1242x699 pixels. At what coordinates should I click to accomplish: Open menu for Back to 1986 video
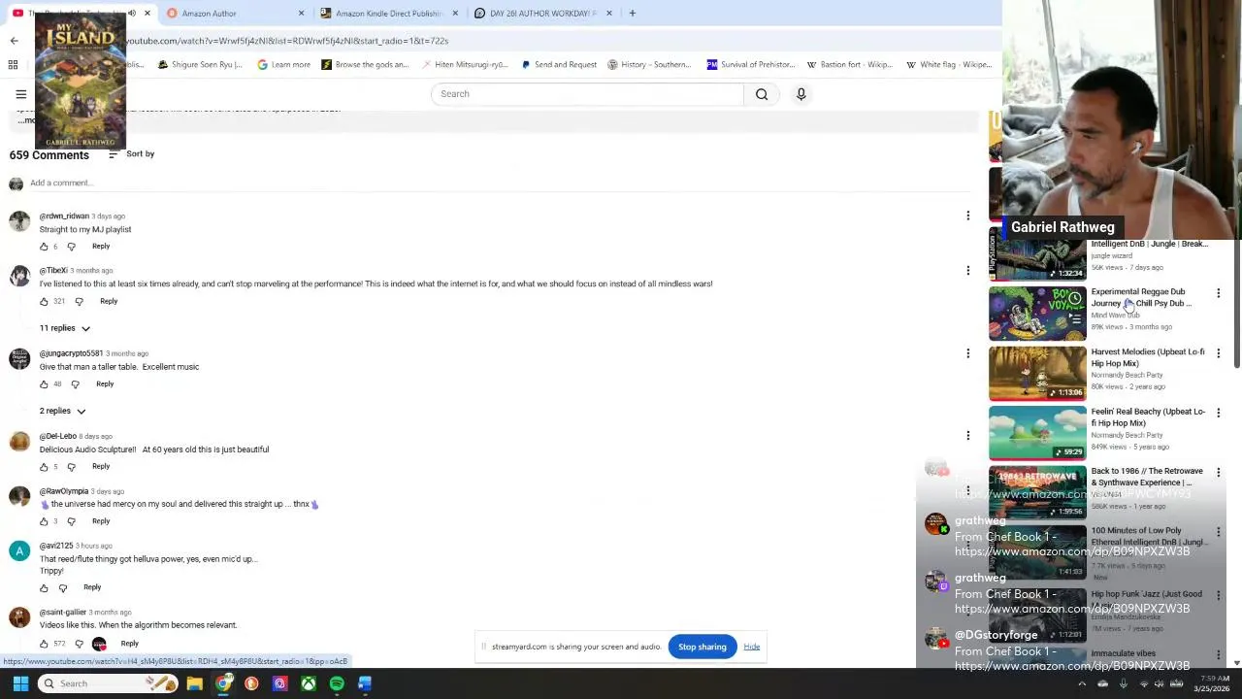pos(1219,472)
